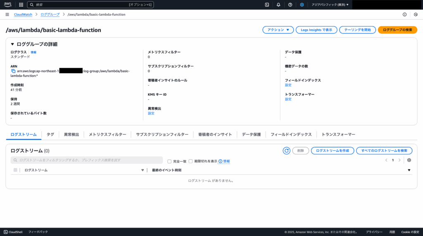Focus the top AWS search field

point(91,5)
